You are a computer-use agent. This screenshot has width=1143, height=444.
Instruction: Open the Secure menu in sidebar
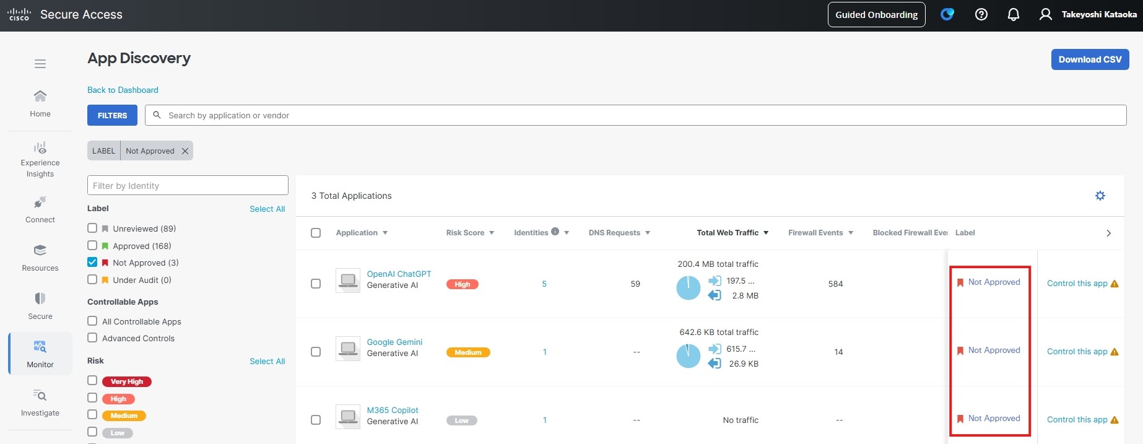click(40, 305)
